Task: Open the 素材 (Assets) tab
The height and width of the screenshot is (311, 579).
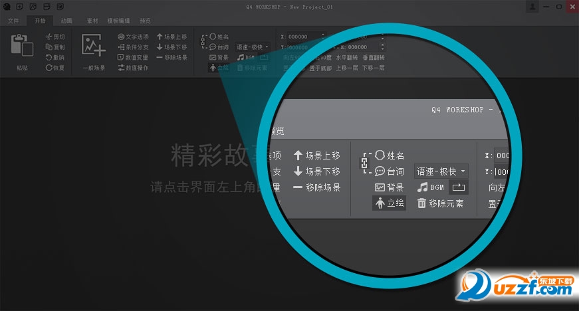Action: 92,21
